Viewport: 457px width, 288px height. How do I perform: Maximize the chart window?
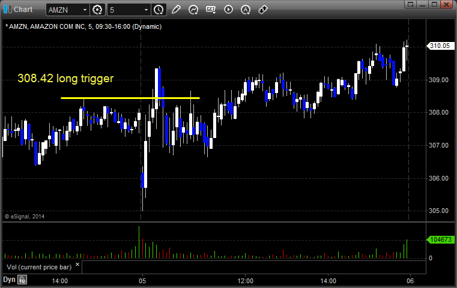[x=434, y=4]
